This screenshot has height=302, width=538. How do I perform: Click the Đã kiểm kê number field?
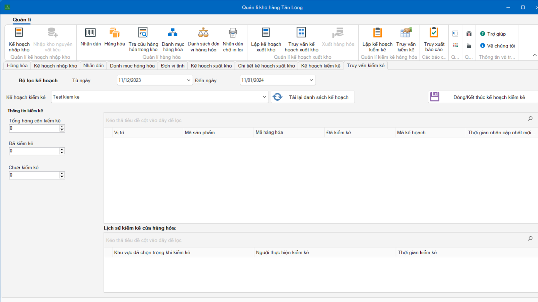coord(34,151)
